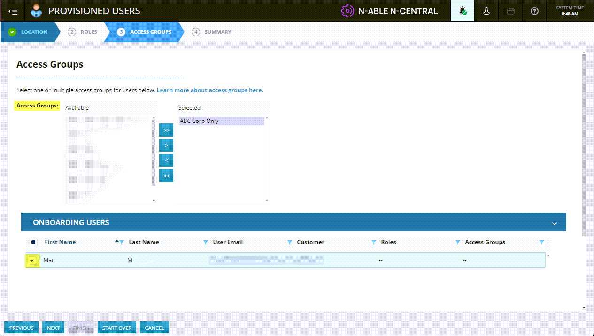Open the Access Groups column filter
Image resolution: width=594 pixels, height=336 pixels.
[x=542, y=243]
